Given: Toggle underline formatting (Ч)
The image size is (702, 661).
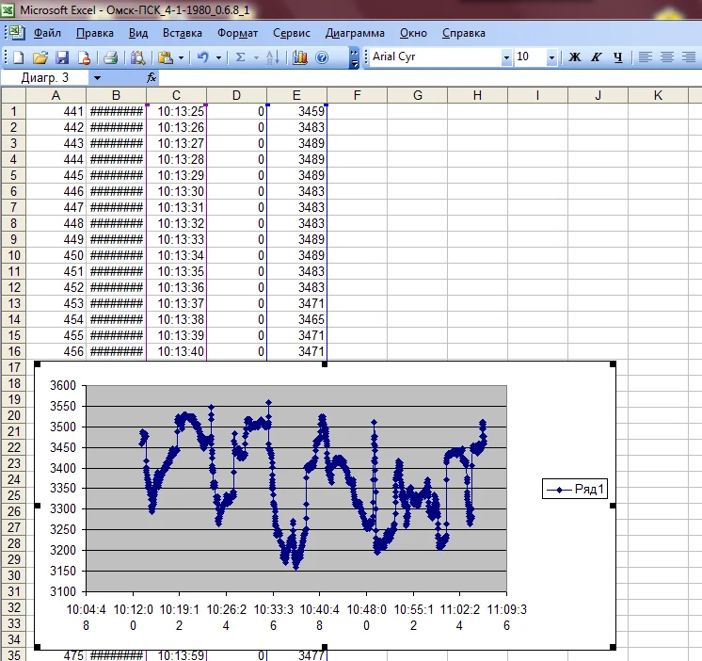Looking at the screenshot, I should [x=618, y=57].
